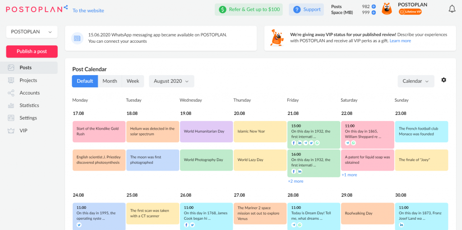Screen dimensions: 462x230
Task: Click the Statistics bar chart icon
Action: pyautogui.click(x=11, y=105)
